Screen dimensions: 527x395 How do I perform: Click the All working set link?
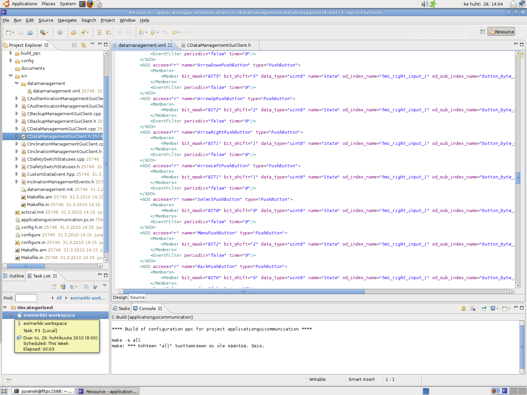(59, 298)
